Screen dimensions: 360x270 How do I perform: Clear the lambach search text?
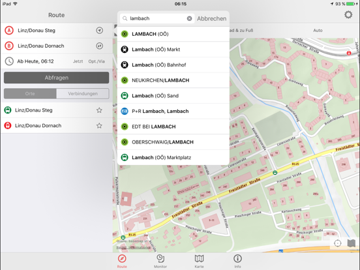[189, 18]
